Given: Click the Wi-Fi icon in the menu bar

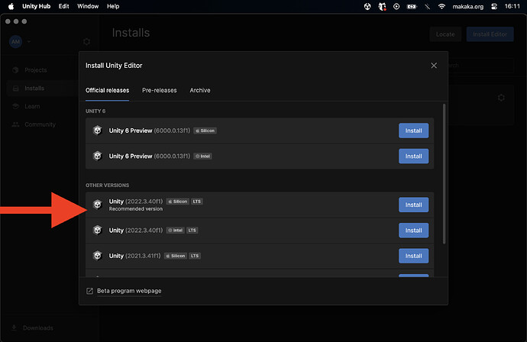Looking at the screenshot, I should click(441, 6).
